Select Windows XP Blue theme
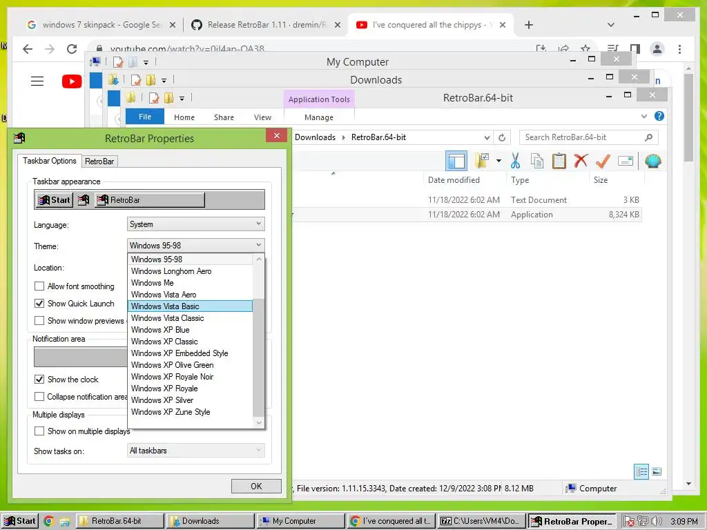Viewport: 707px width, 530px height. coord(190,329)
